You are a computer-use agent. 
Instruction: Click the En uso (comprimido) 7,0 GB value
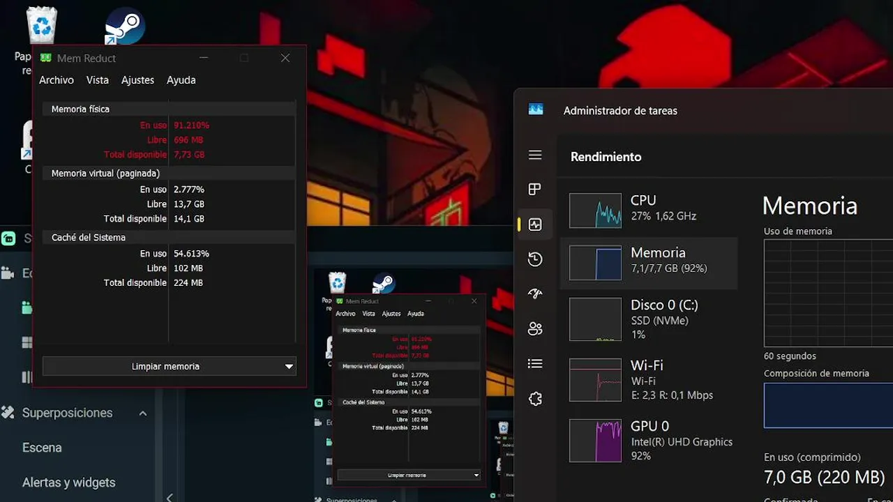click(825, 478)
